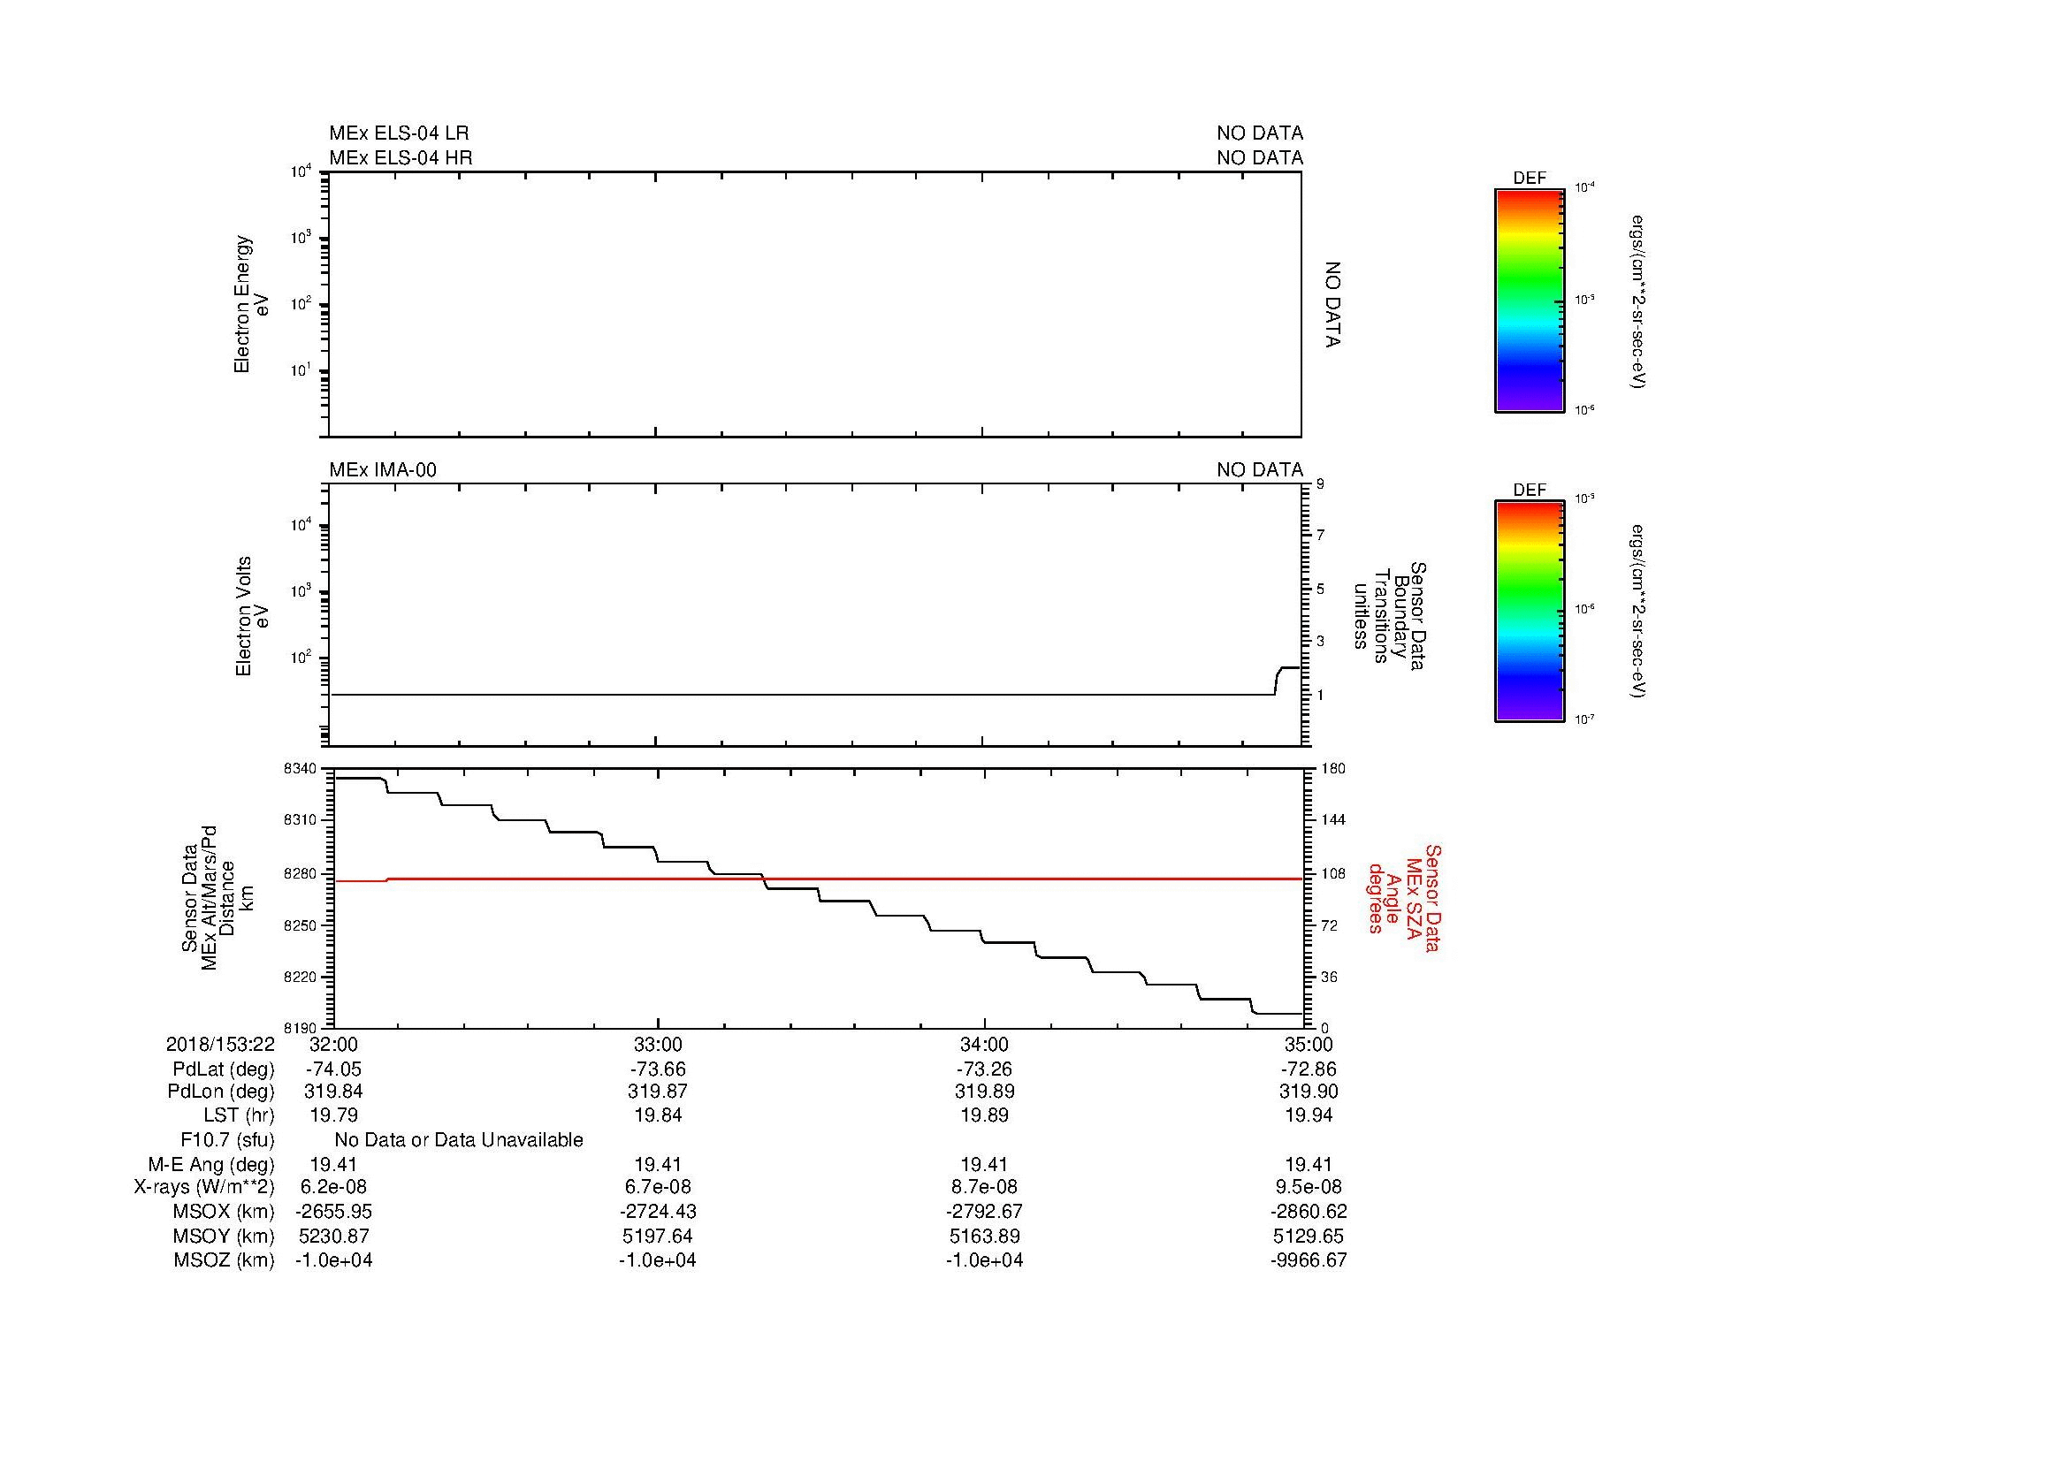Click the PdLon value 319.87
The image size is (2068, 1461).
pyautogui.click(x=659, y=1092)
